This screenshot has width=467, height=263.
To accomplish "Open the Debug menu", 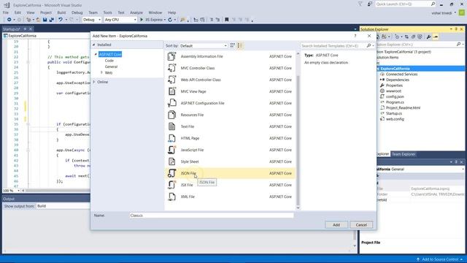I will (x=77, y=12).
